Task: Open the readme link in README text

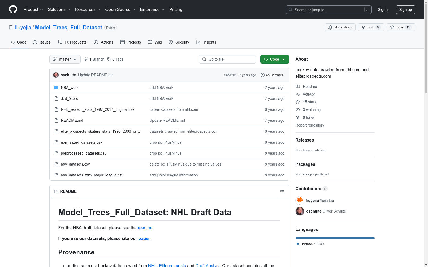Action: click(145, 228)
